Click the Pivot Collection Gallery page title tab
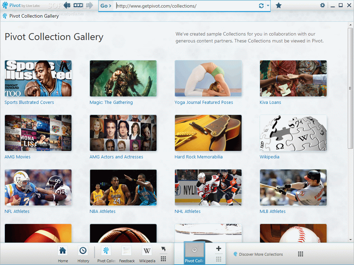The height and width of the screenshot is (265, 354). click(30, 16)
